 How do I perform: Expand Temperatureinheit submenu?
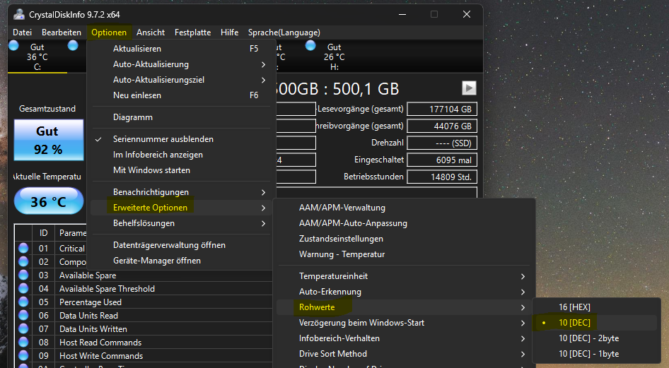tap(404, 276)
